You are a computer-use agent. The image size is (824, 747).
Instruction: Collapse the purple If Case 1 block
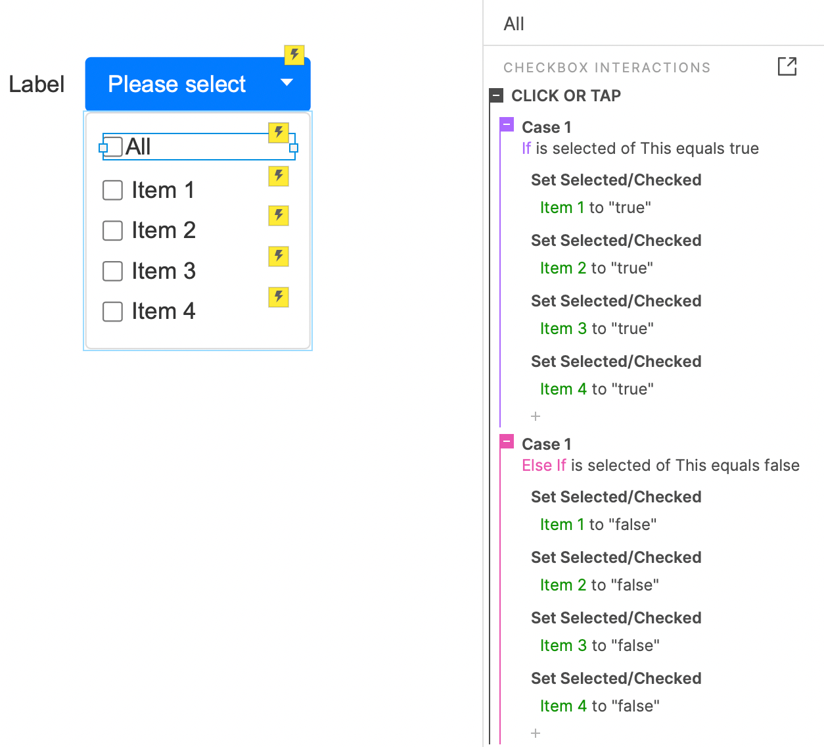point(507,125)
